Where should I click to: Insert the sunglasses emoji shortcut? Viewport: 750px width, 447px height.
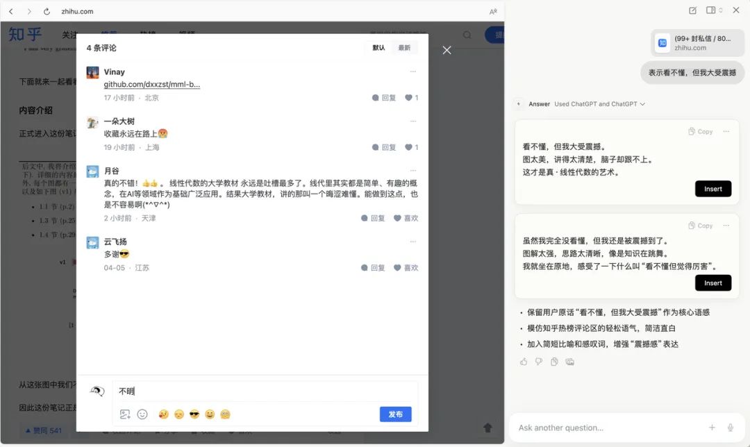tap(194, 414)
